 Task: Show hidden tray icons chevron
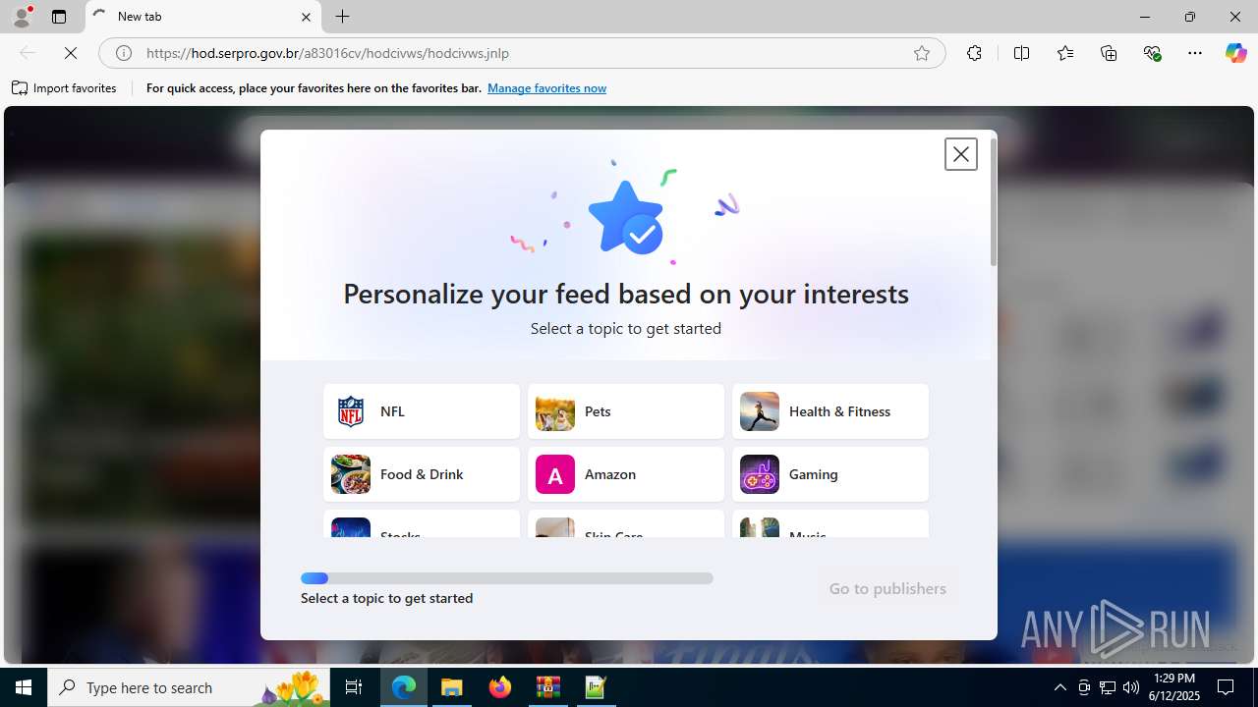(1059, 687)
